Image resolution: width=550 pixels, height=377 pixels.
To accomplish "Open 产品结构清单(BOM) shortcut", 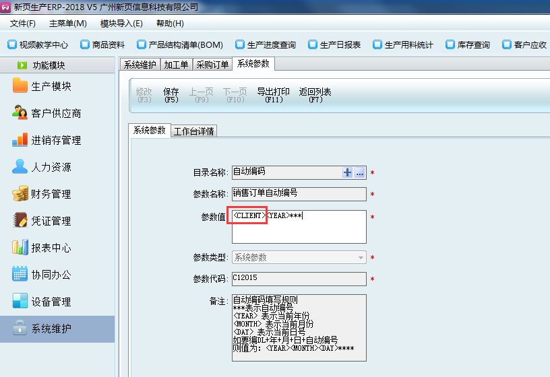I will tap(179, 45).
